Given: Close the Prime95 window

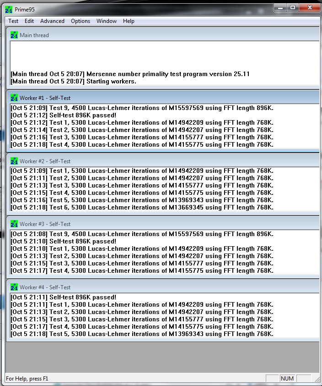Looking at the screenshot, I should pyautogui.click(x=310, y=8).
